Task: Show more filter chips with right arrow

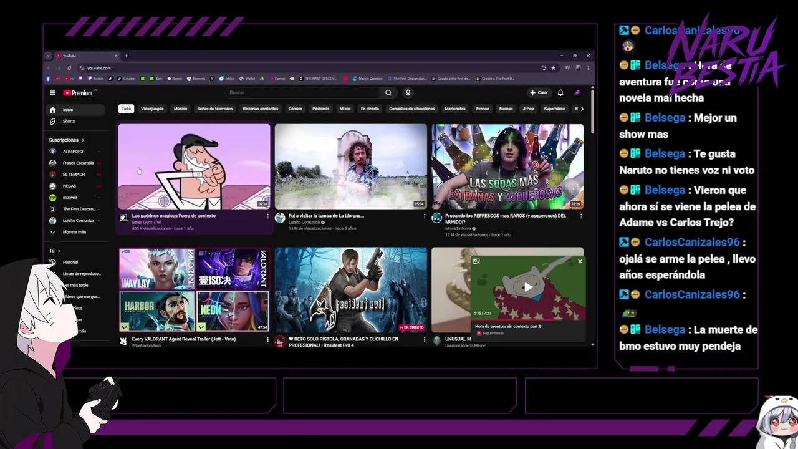Action: [x=582, y=109]
